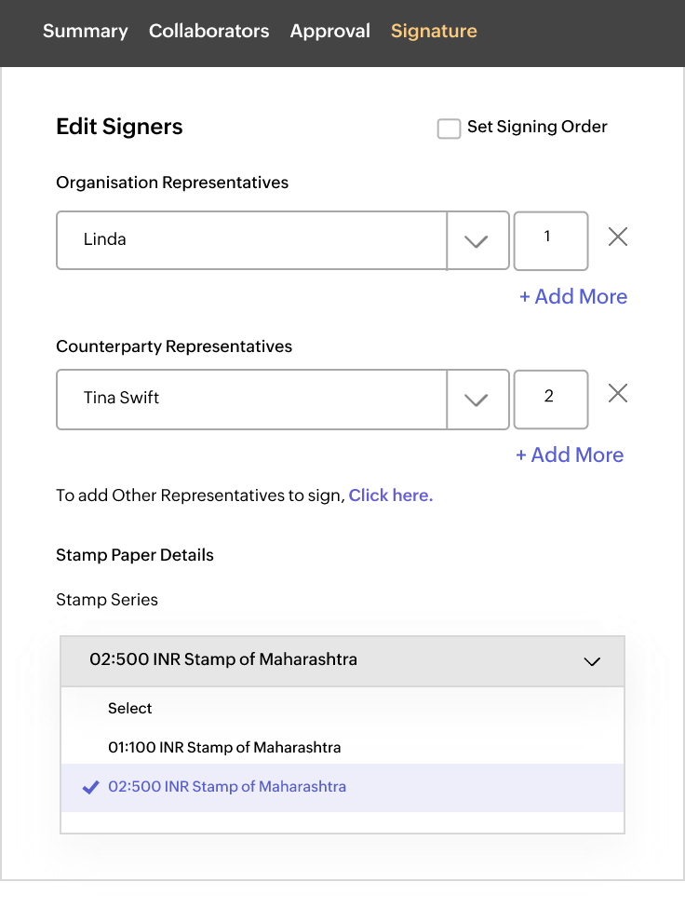
Task: Click the Tina Swift signer name field
Action: [x=251, y=399]
